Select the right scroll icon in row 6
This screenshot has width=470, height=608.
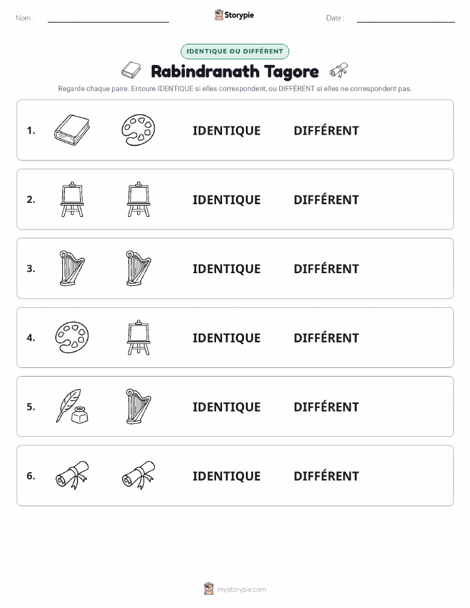coord(139,475)
